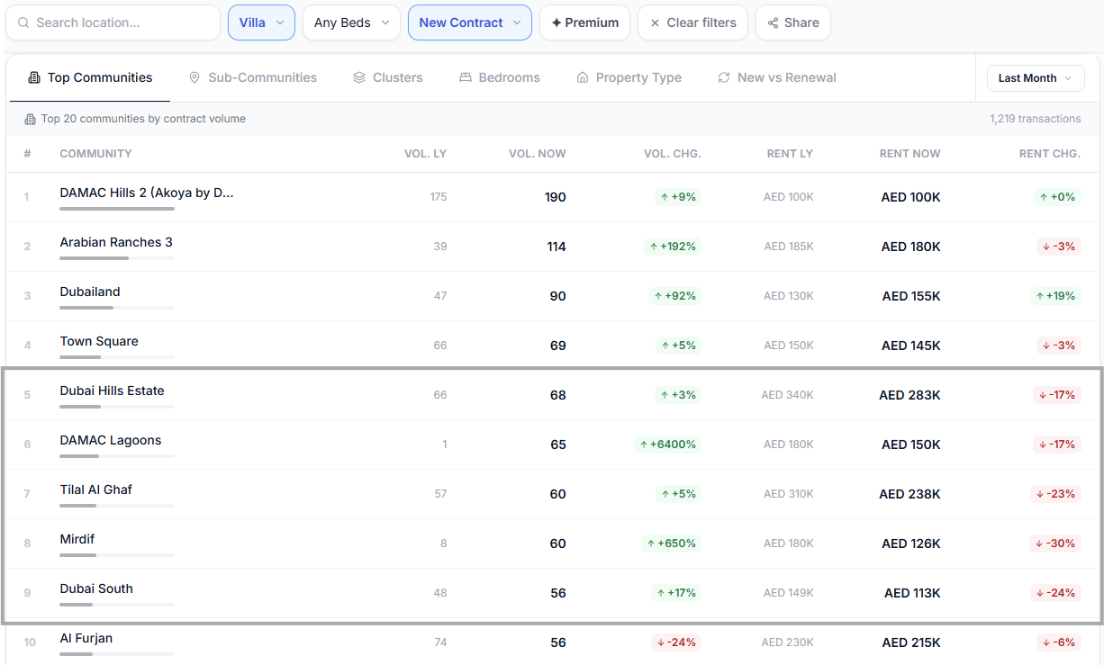Click the Share icon button
The height and width of the screenshot is (665, 1104).
pos(773,22)
